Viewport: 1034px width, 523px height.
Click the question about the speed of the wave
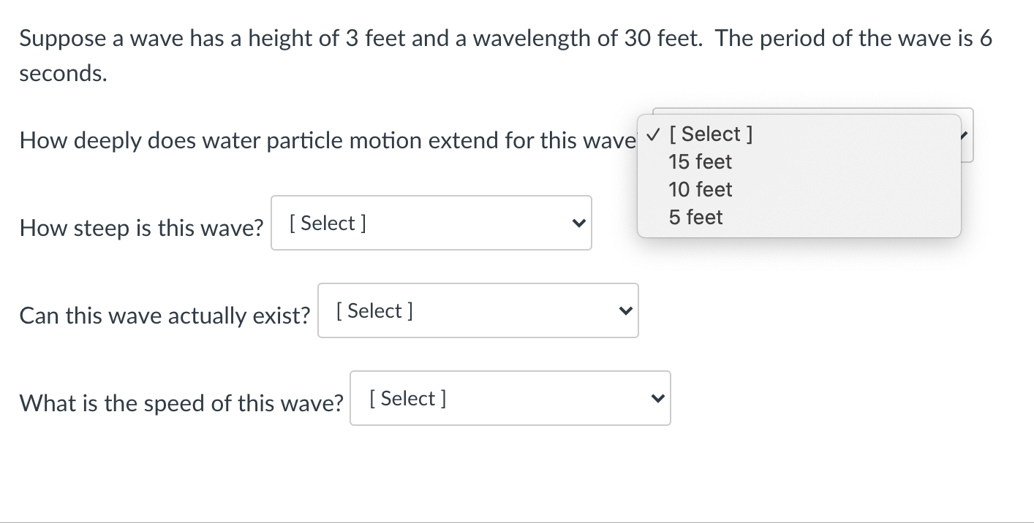tap(181, 402)
